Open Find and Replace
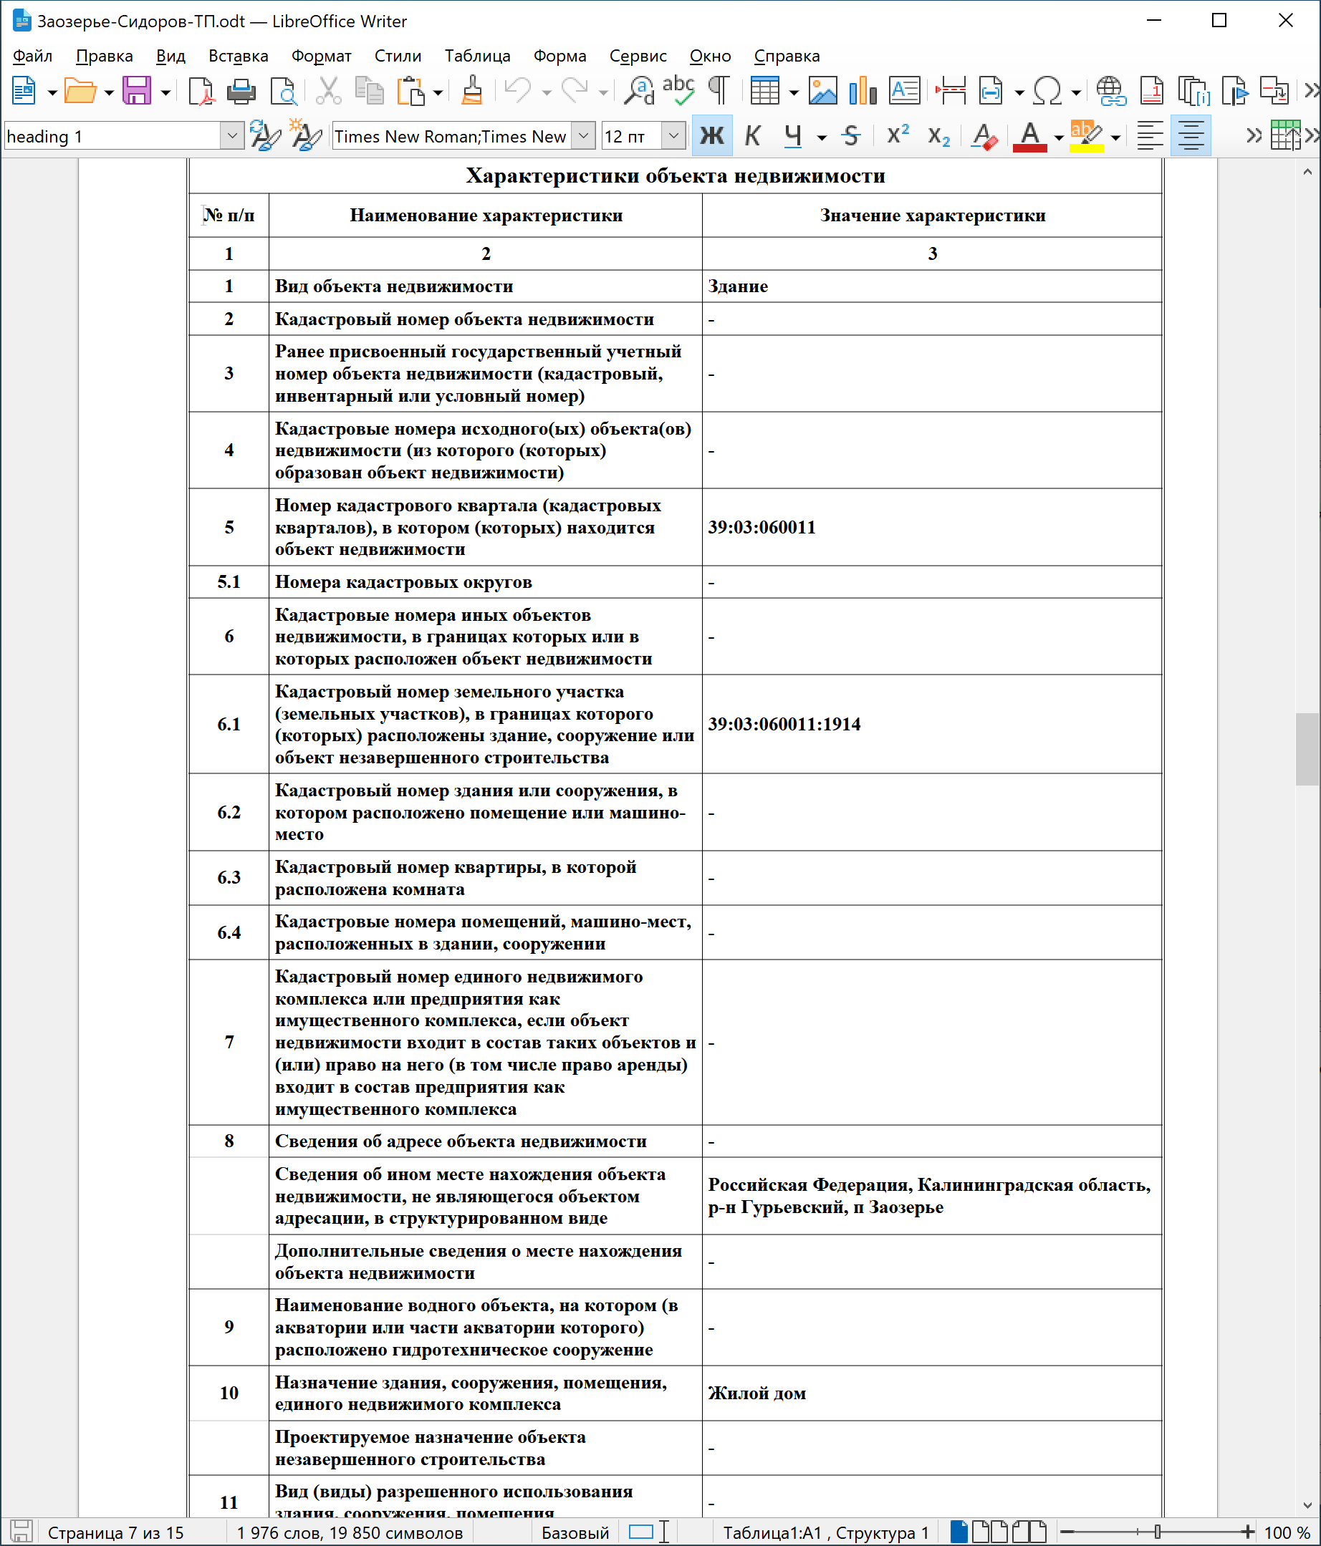Viewport: 1321px width, 1546px height. pyautogui.click(x=639, y=91)
